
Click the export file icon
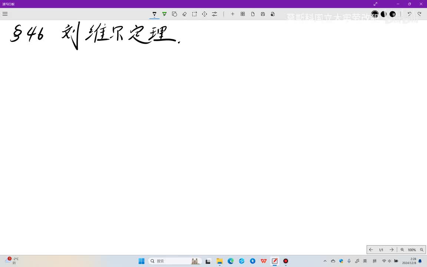[x=272, y=14]
